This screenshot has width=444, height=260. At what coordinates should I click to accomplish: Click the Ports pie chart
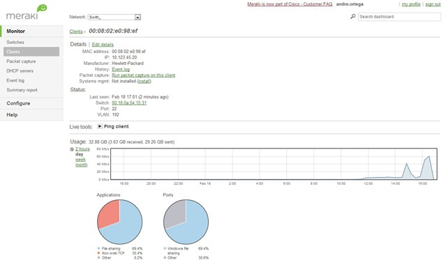tap(186, 222)
